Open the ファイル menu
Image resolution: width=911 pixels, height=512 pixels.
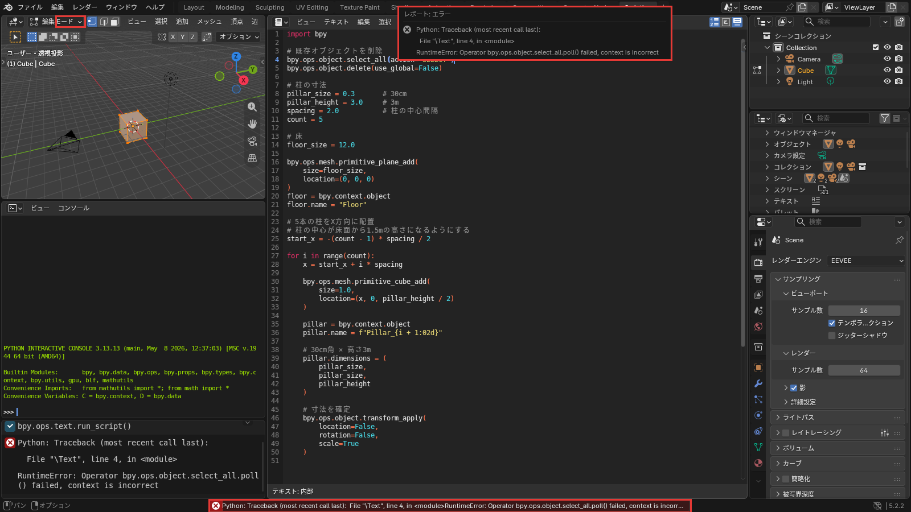(30, 7)
